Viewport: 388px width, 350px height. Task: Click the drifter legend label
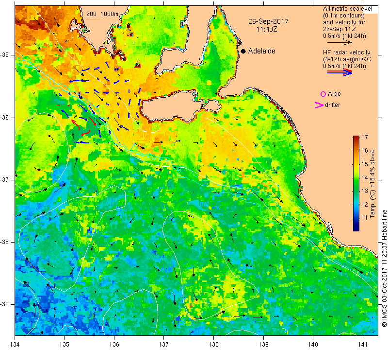(x=332, y=105)
